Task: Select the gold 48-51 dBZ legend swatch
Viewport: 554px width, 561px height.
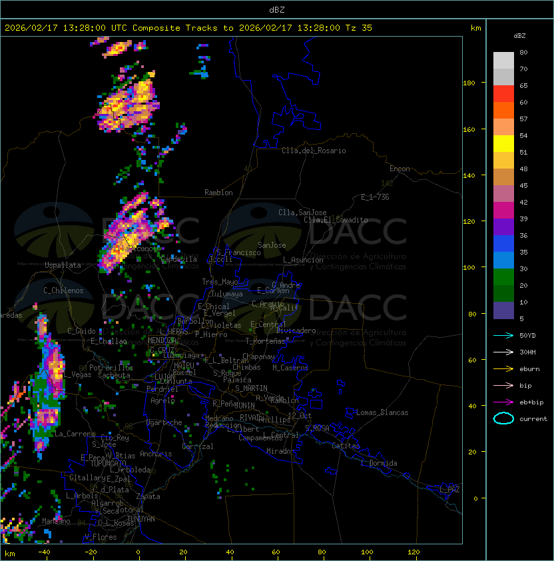Action: [x=503, y=161]
